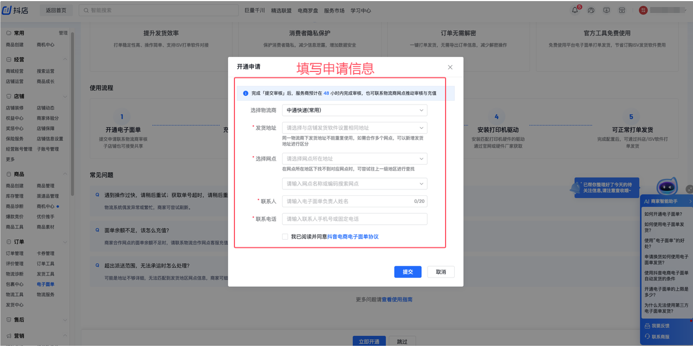Viewport: 693px width, 348px height.
Task: Click 更多 under the 店铺 section
Action: 10,159
